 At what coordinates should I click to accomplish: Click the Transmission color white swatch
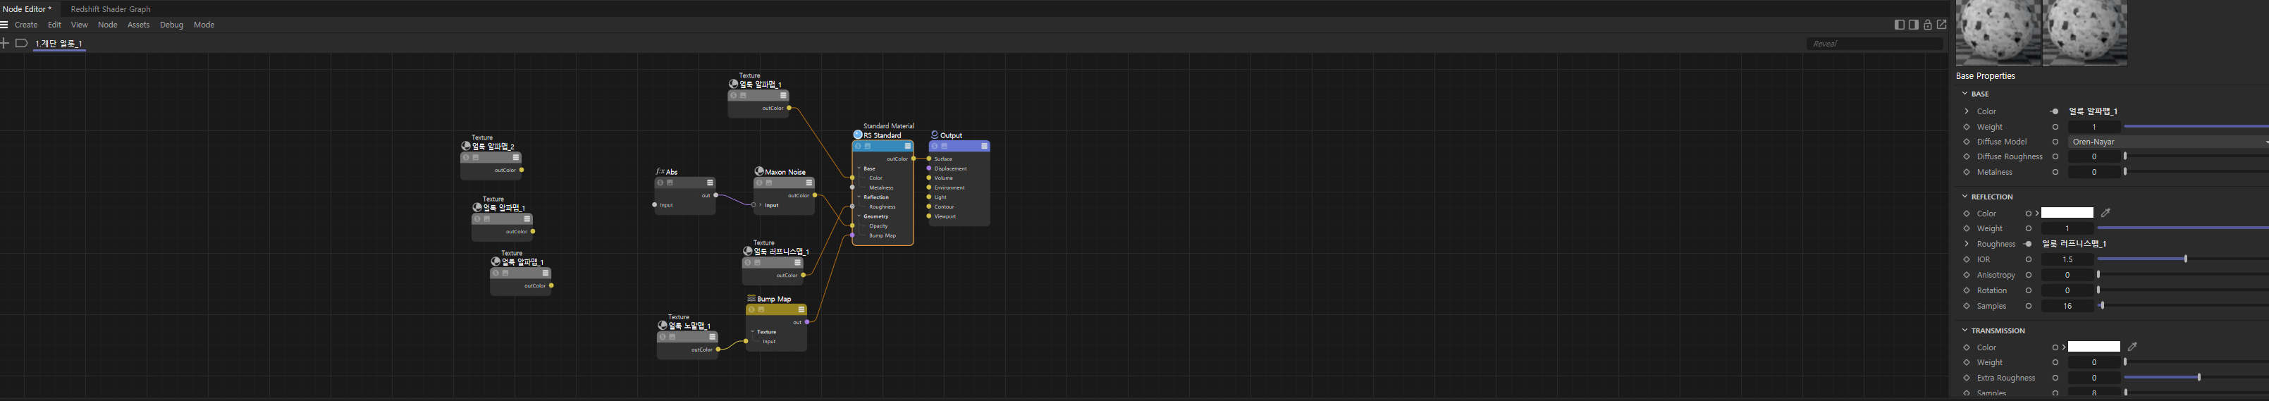(2093, 346)
